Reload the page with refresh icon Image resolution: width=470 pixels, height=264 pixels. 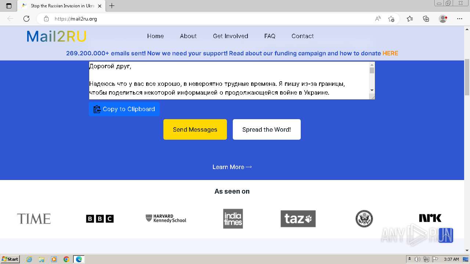26,19
